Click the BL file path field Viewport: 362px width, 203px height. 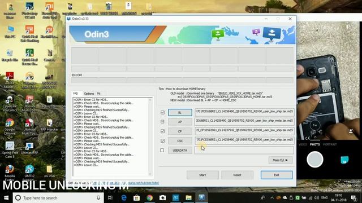pyautogui.click(x=244, y=112)
